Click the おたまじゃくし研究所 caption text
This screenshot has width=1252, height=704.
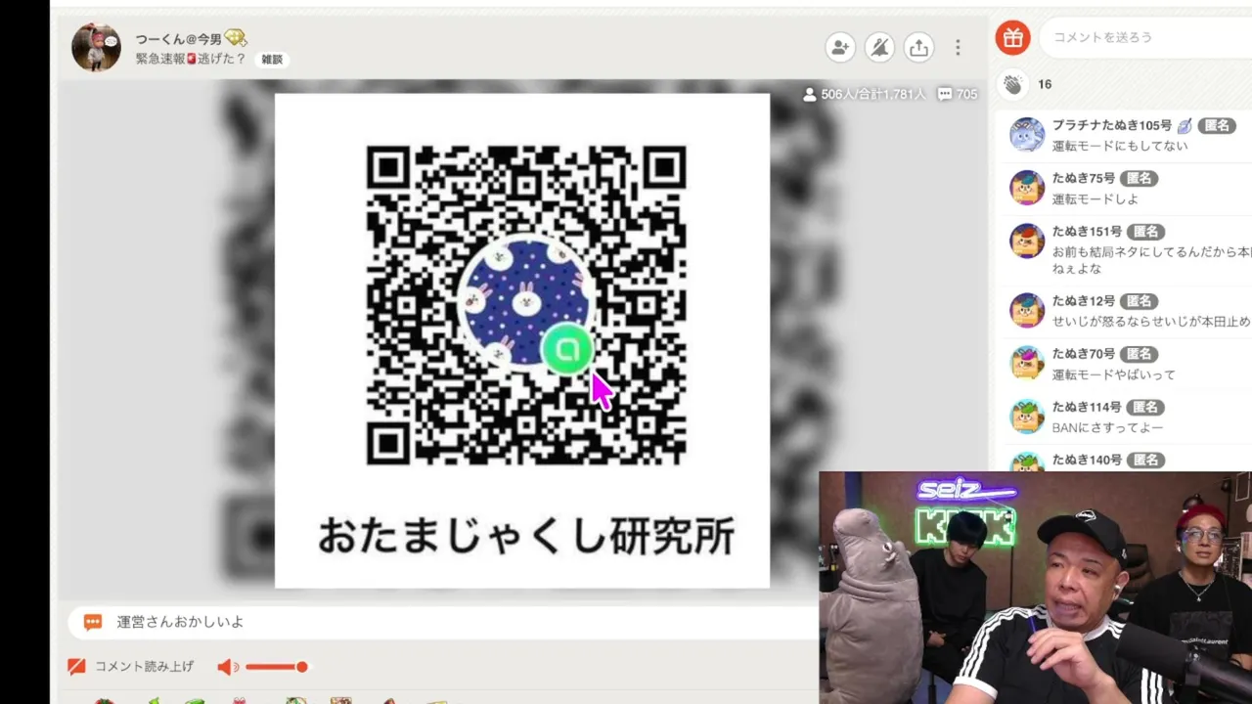tap(526, 535)
